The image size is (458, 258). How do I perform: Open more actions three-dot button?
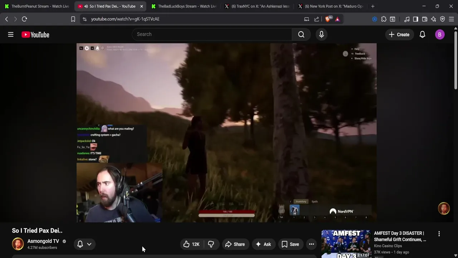pos(311,244)
